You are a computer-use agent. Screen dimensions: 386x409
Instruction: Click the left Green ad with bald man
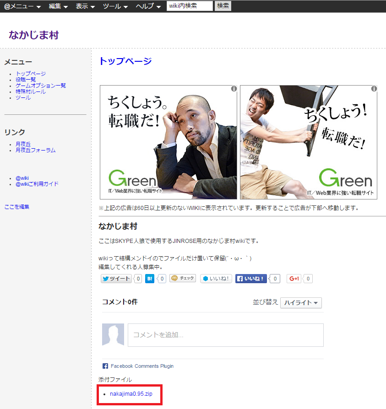pos(169,142)
